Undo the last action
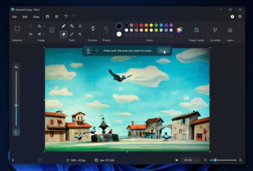This screenshot has width=253, height=171. [x=66, y=17]
